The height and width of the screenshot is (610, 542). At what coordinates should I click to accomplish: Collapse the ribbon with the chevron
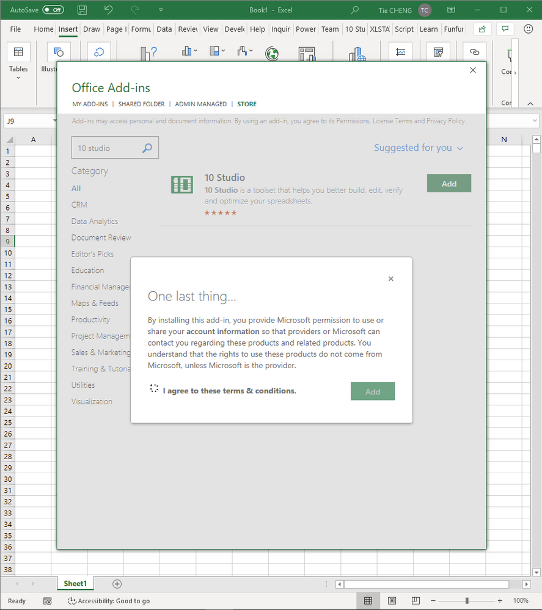click(x=530, y=103)
